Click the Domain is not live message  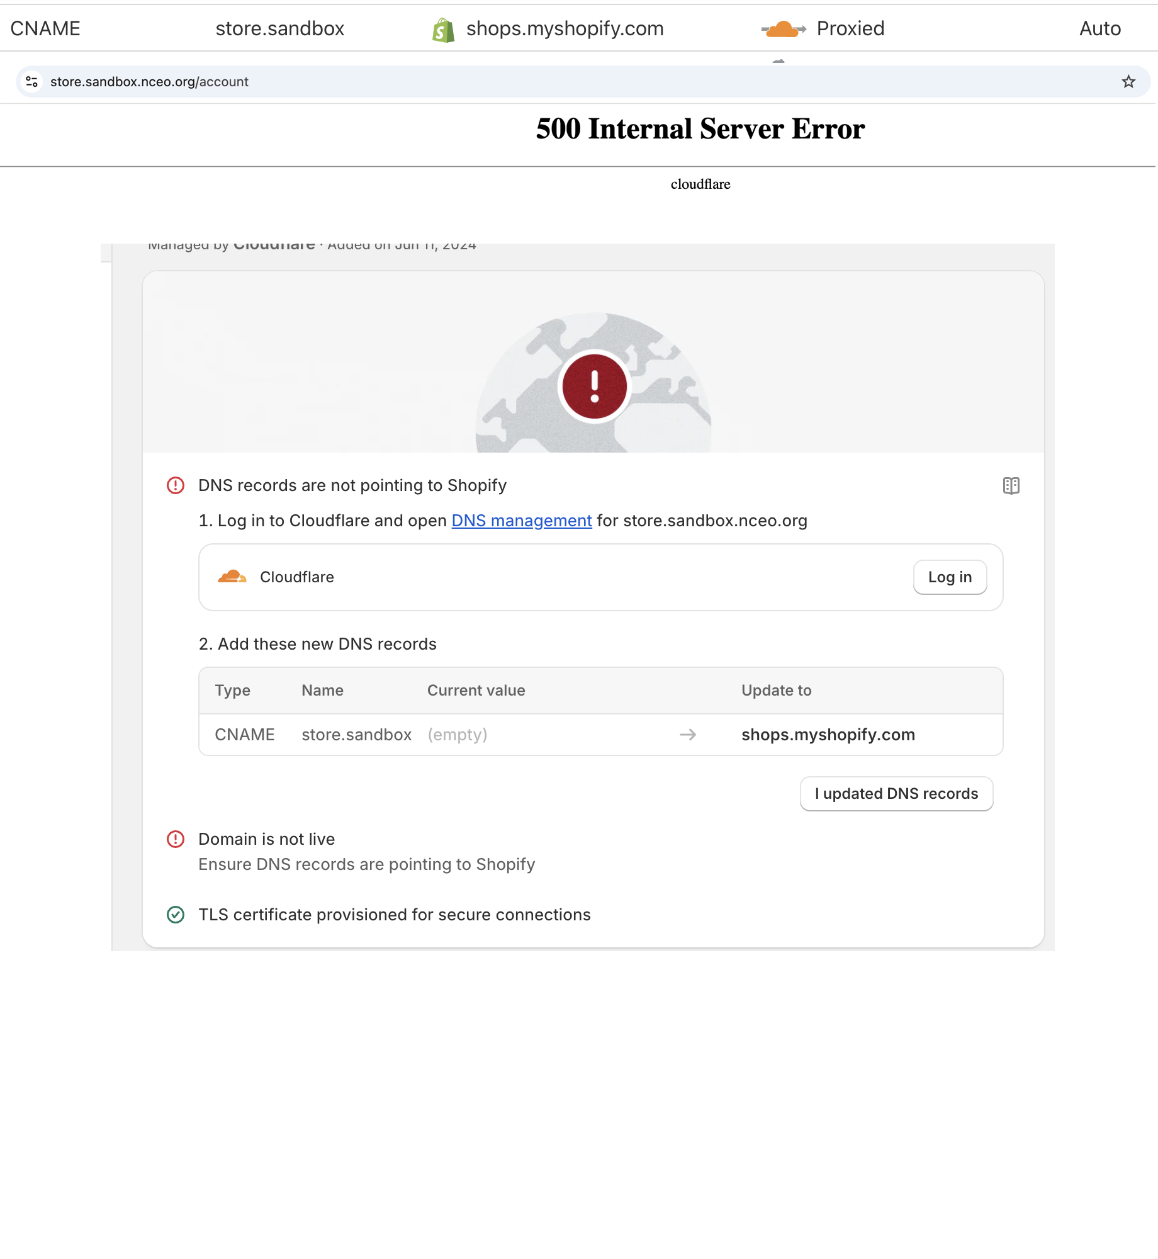267,839
